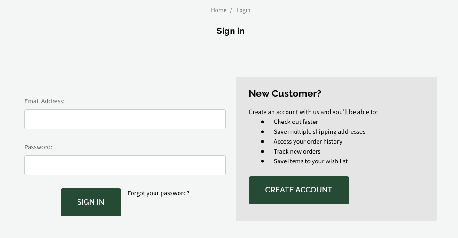Image resolution: width=458 pixels, height=238 pixels.
Task: Click 'Track new orders' list item
Action: pos(297,151)
